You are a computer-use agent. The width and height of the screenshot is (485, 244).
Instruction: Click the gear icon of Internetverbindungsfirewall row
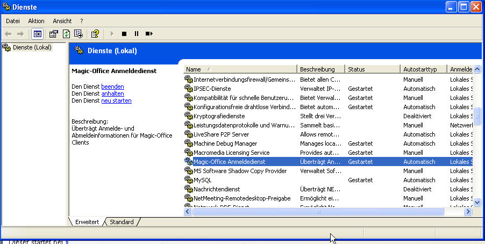[189, 80]
